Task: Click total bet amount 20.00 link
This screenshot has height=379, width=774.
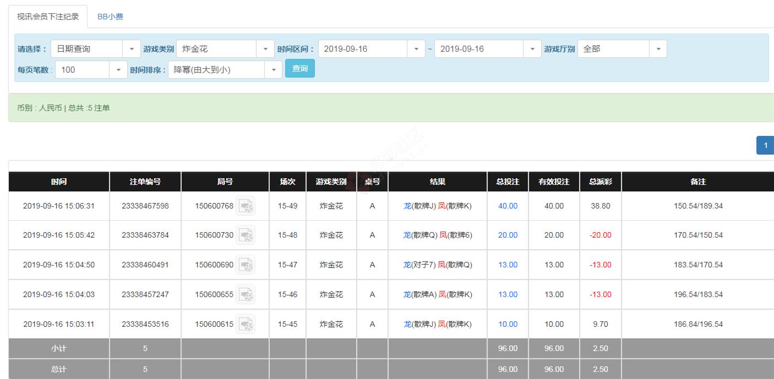Action: (x=508, y=235)
